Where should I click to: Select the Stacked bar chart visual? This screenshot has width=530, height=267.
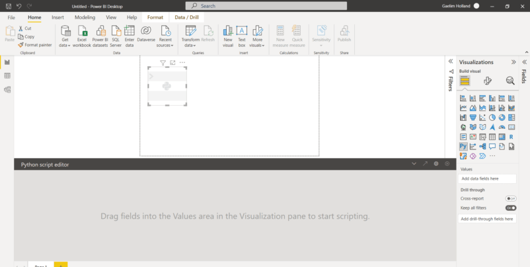[x=463, y=98]
